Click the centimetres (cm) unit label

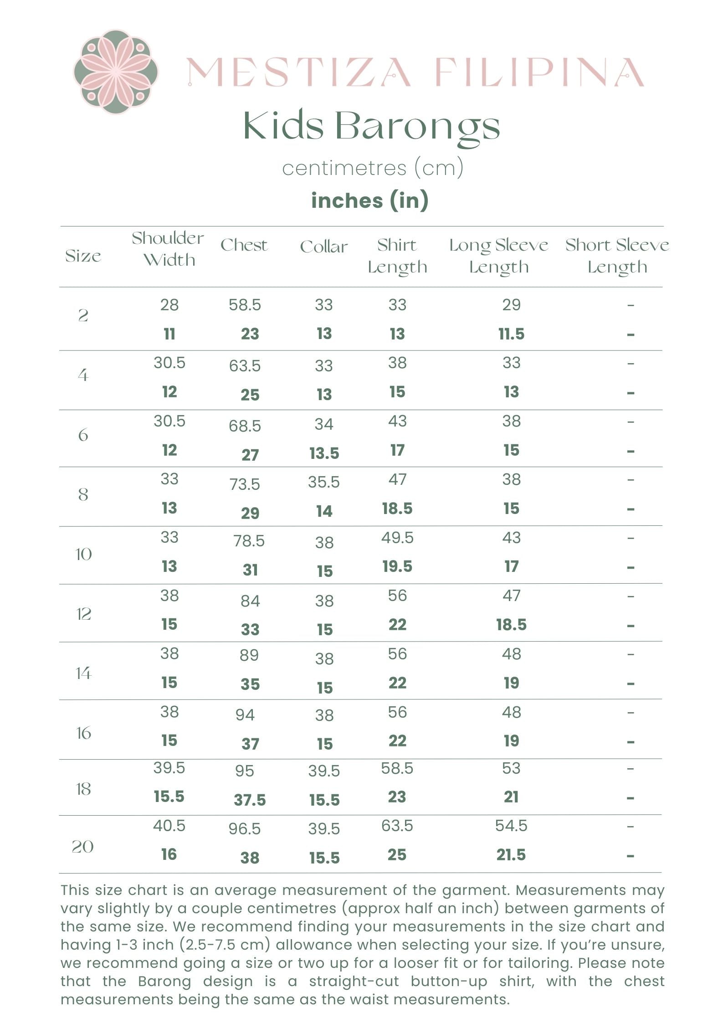[372, 168]
